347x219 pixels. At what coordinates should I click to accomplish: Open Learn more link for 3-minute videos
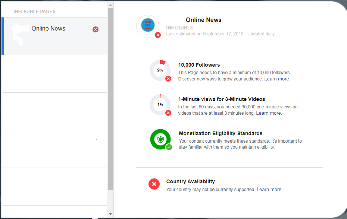pyautogui.click(x=268, y=113)
